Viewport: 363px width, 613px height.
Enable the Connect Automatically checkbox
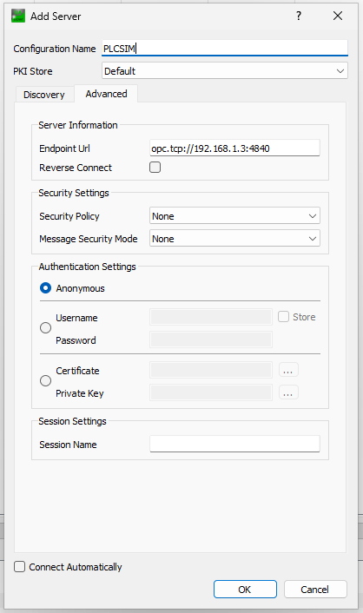coord(20,566)
